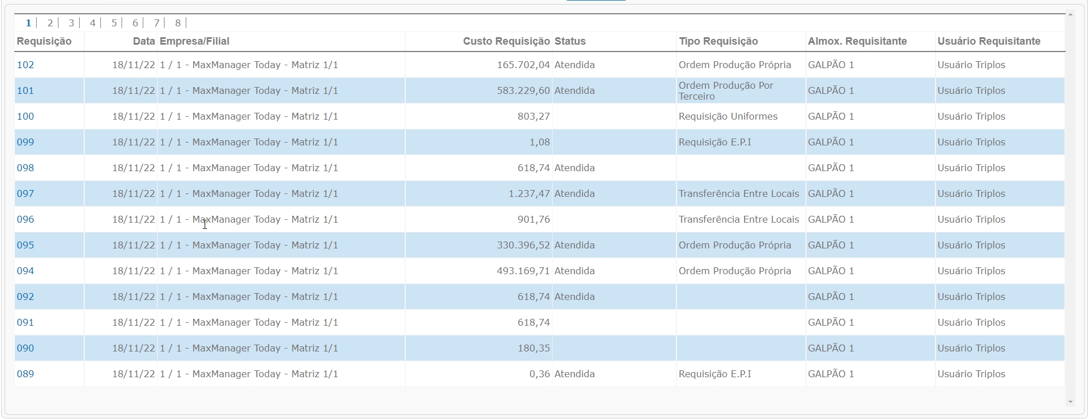Click 'Usuário Triplos' in row 090

pos(971,348)
